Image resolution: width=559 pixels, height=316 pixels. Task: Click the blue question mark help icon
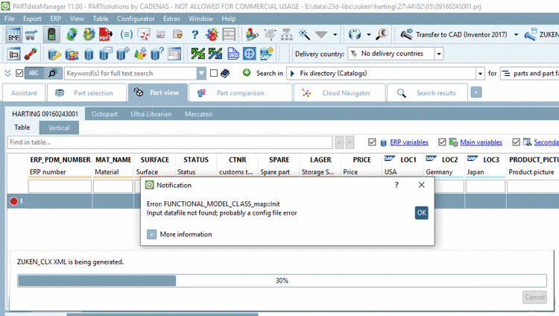pyautogui.click(x=195, y=34)
